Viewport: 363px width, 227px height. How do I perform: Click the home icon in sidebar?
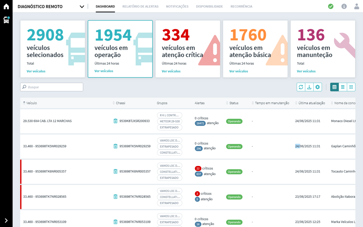(x=6, y=7)
